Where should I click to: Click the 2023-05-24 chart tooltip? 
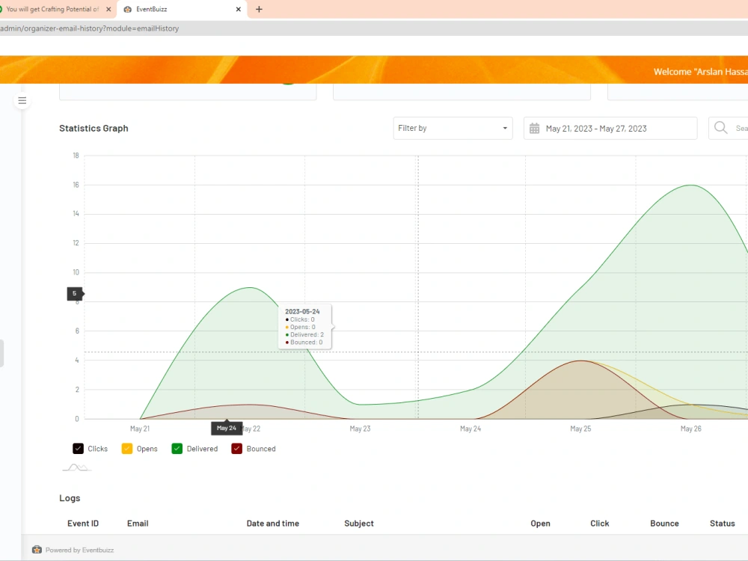tap(304, 327)
